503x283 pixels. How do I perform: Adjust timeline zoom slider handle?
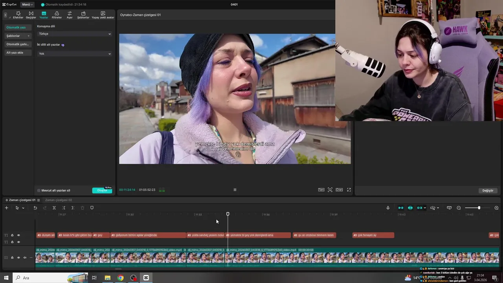(479, 208)
